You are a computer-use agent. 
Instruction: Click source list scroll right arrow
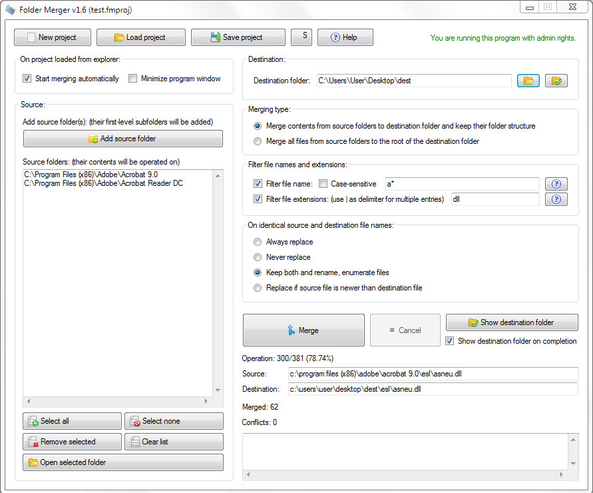click(206, 401)
